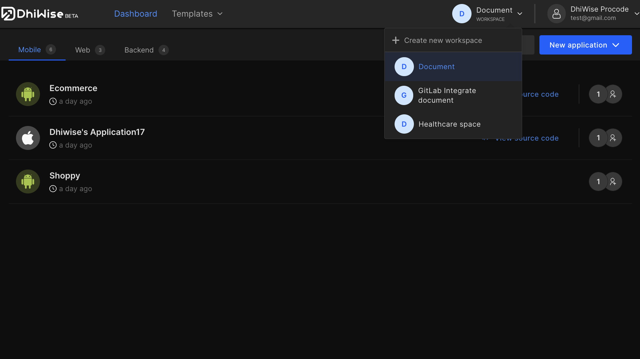Click the Android icon for Ecommerce
Viewport: 640px width, 359px height.
pos(28,94)
